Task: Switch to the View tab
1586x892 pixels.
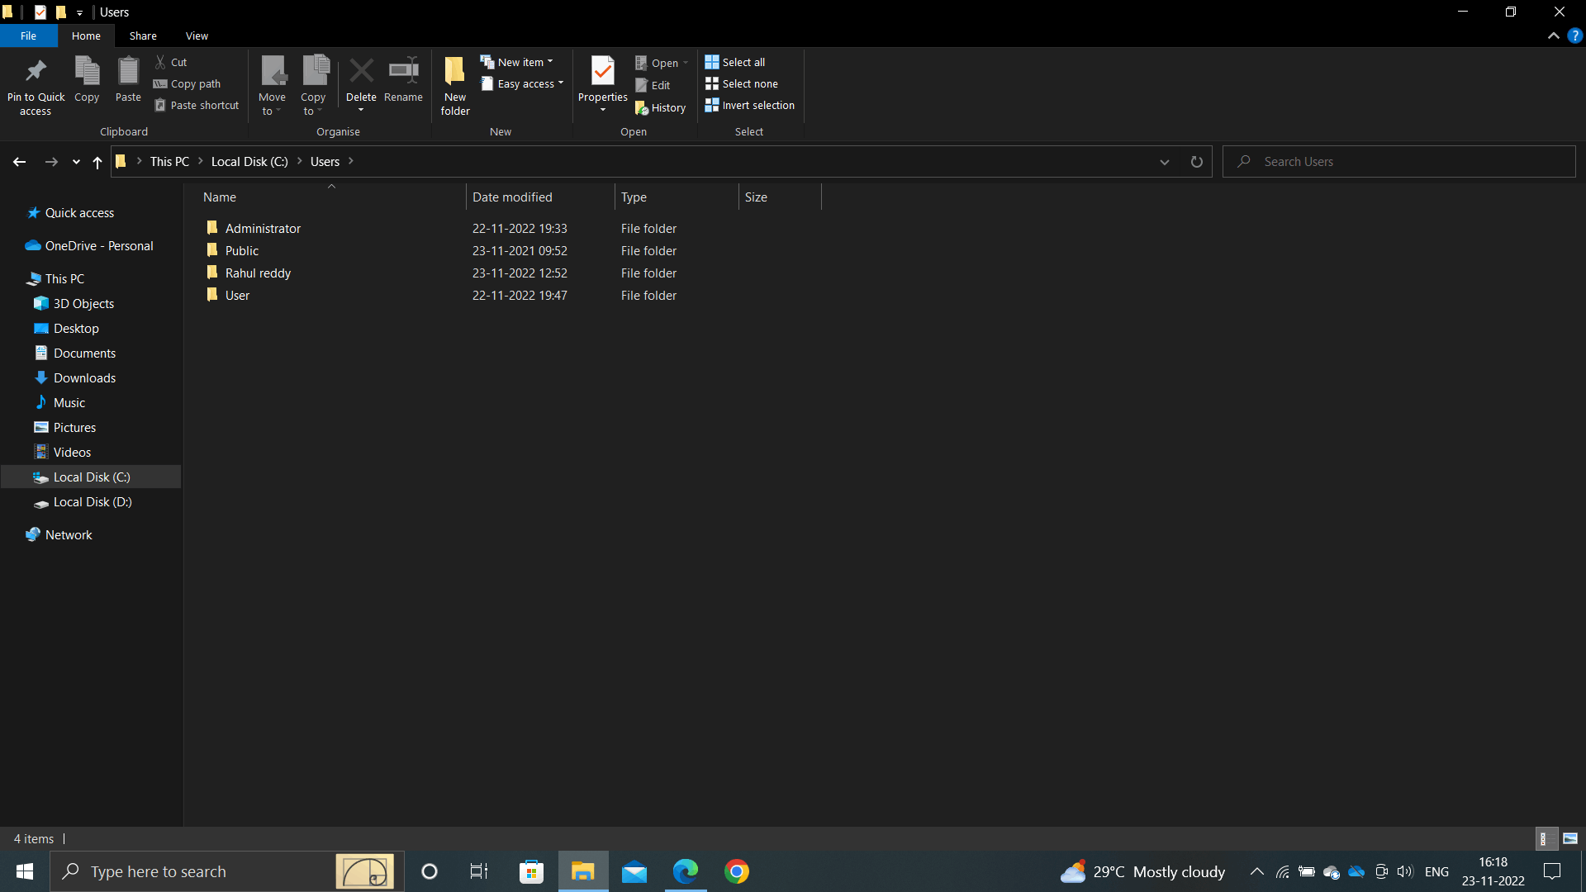Action: 197,36
